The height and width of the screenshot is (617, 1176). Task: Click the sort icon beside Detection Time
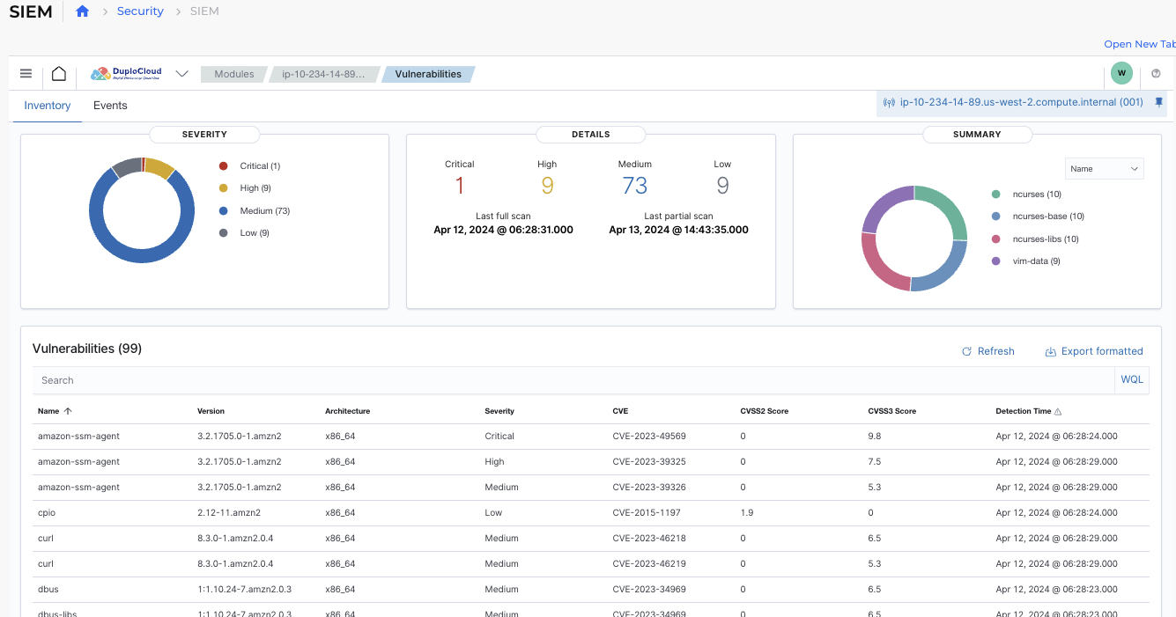click(1058, 411)
